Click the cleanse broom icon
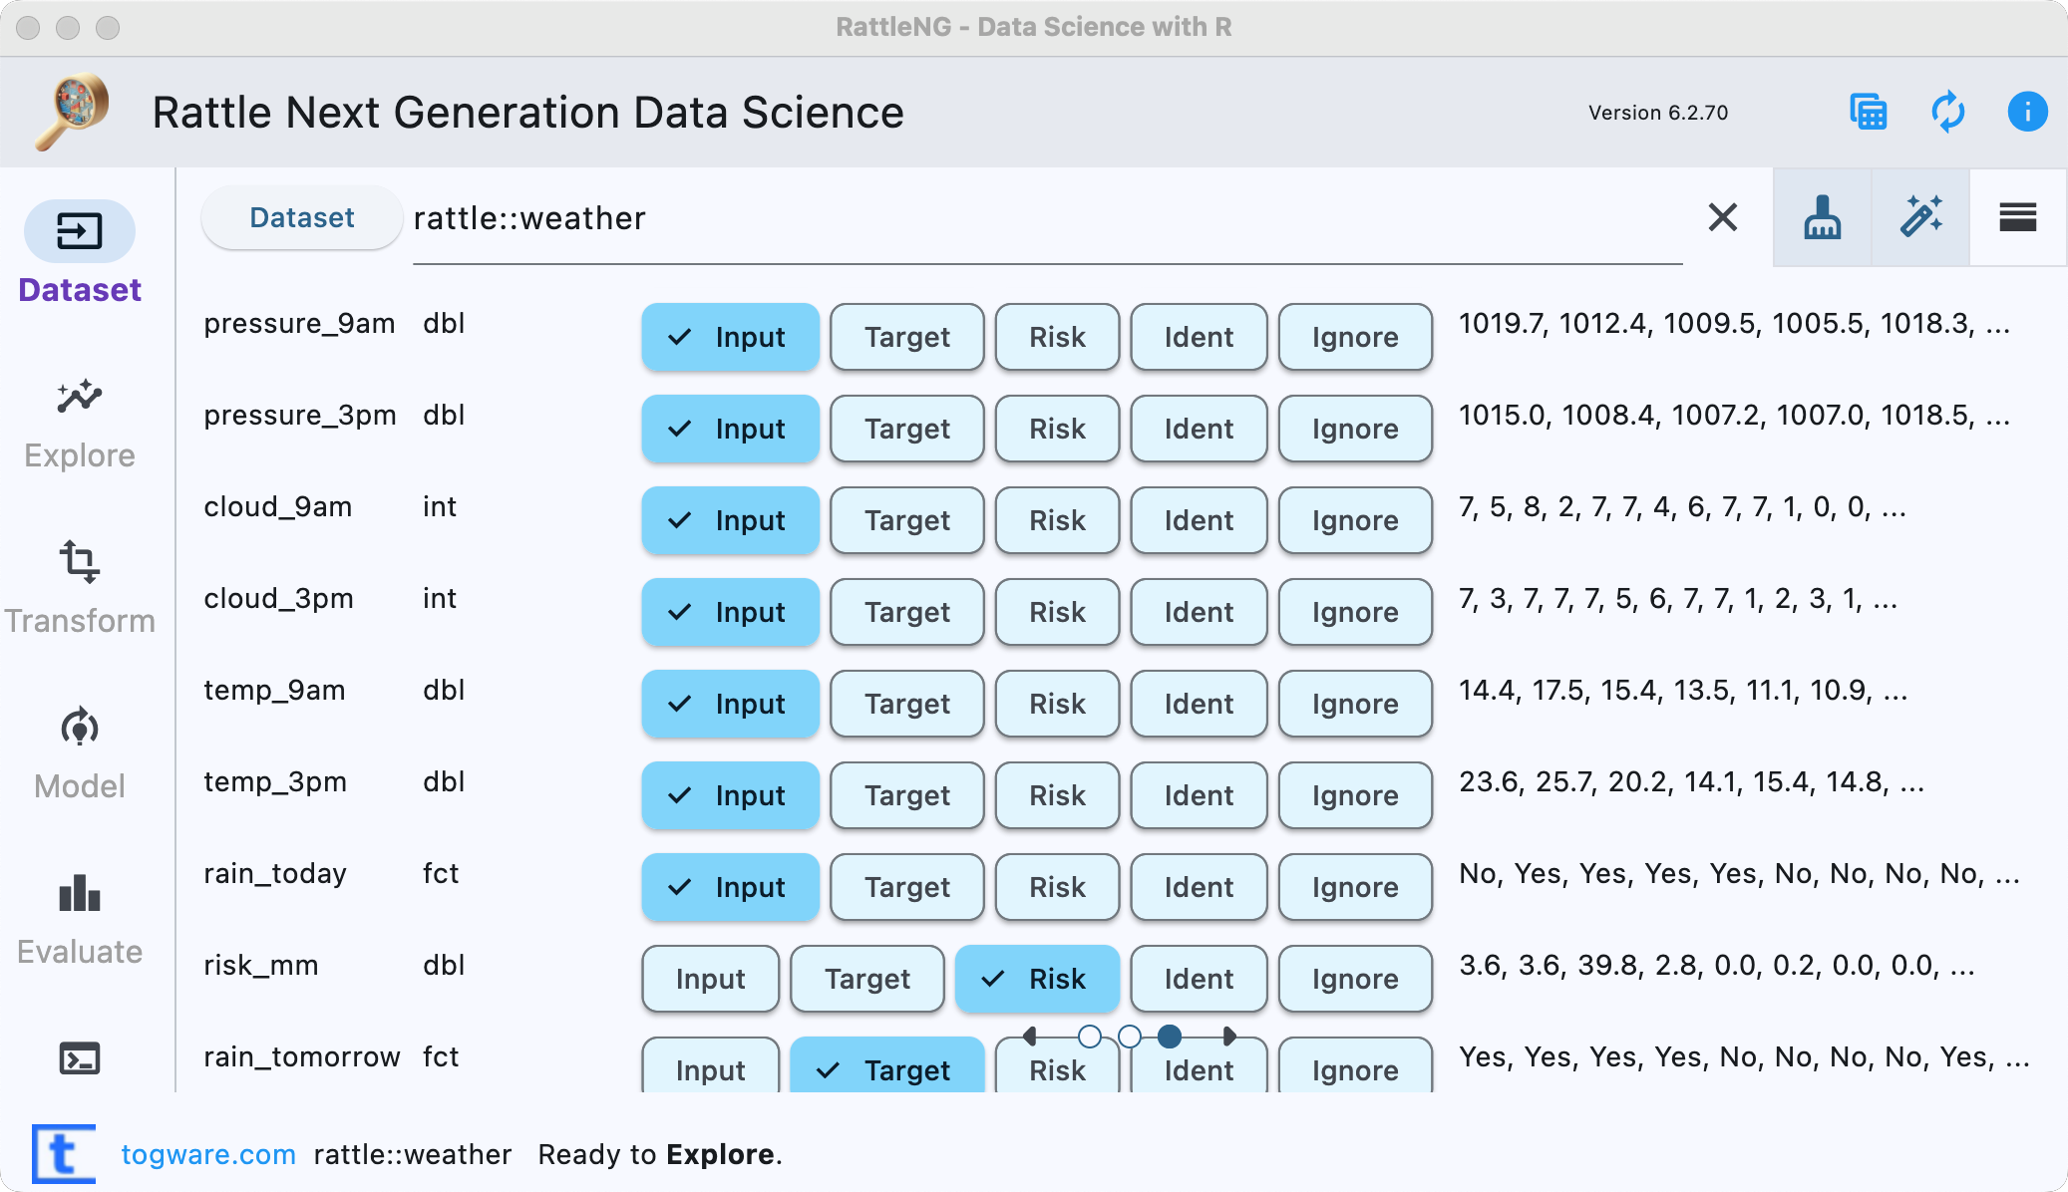 coord(1822,217)
